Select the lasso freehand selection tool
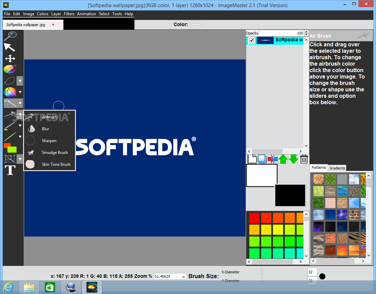The height and width of the screenshot is (294, 376). 9,81
